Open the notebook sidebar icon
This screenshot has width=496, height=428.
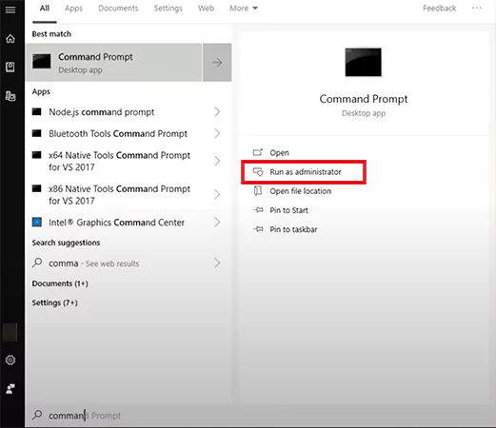(x=10, y=67)
